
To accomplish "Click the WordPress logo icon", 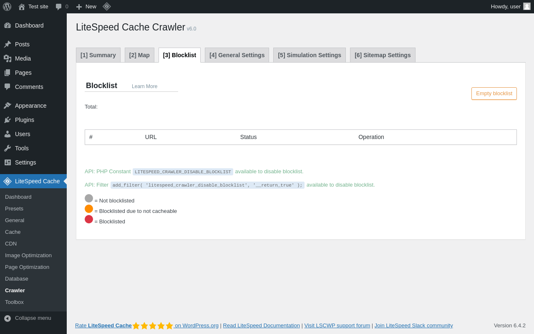I will click(7, 7).
